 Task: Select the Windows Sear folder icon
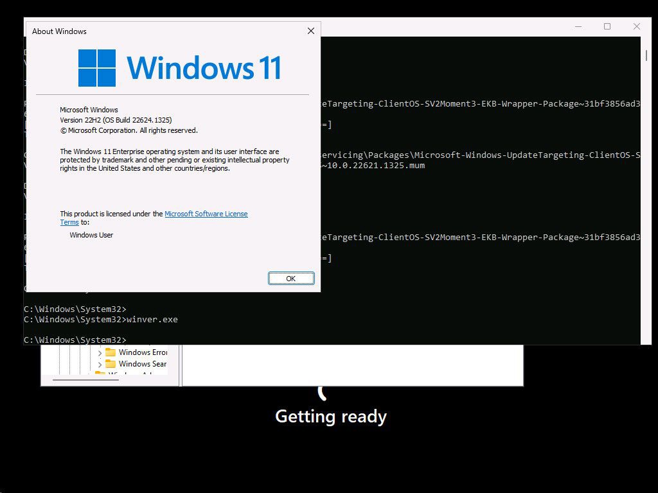(111, 363)
